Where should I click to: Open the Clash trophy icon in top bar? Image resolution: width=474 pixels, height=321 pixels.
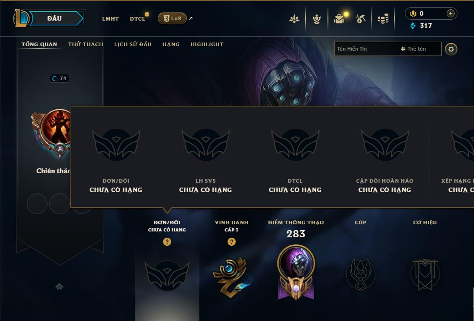316,19
